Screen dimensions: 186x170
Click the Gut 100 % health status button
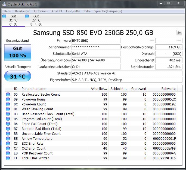click(18, 53)
